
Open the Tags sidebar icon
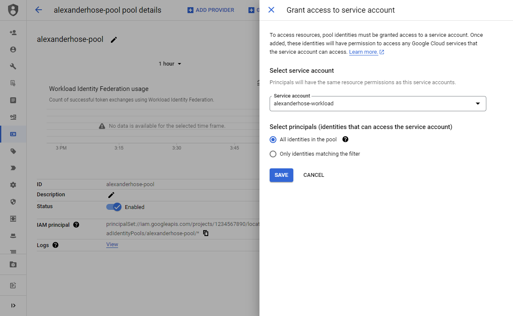tap(13, 151)
